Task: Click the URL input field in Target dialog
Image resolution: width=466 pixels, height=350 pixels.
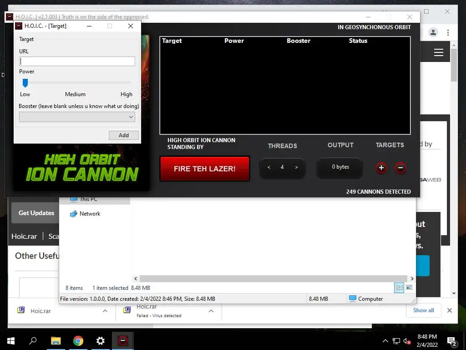Action: coord(77,62)
